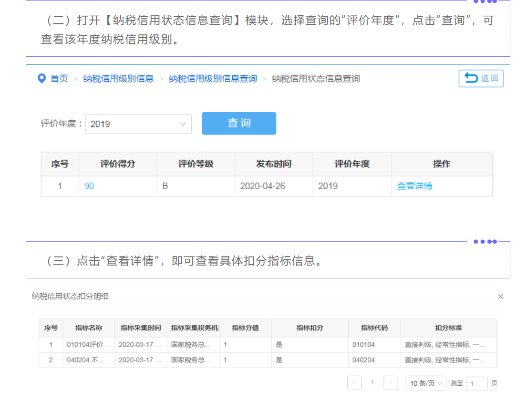Open 纳税信用级别信息查询 breadcrumb link

click(x=213, y=79)
